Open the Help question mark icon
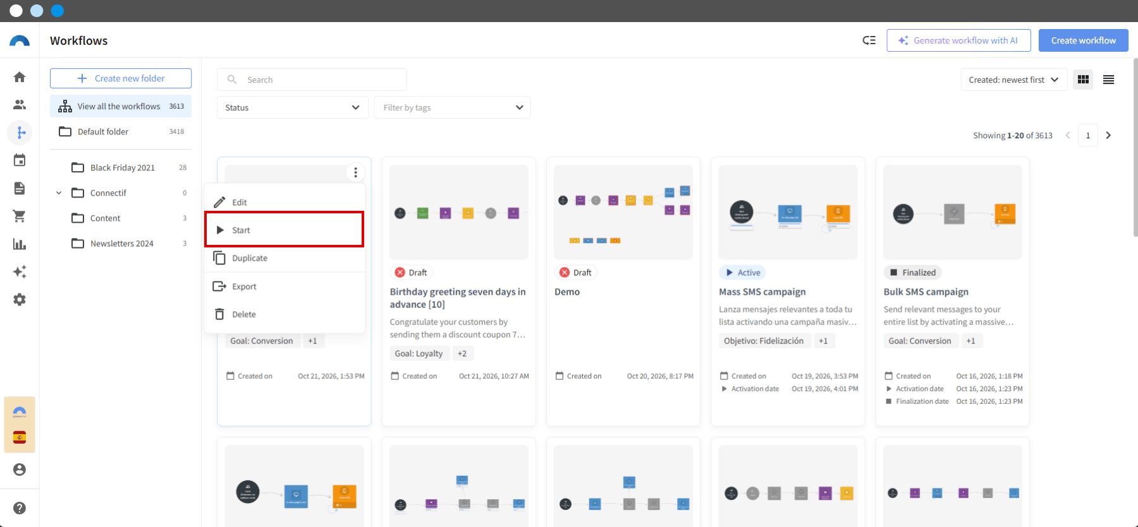Screen dimensions: 1138x527 point(20,508)
